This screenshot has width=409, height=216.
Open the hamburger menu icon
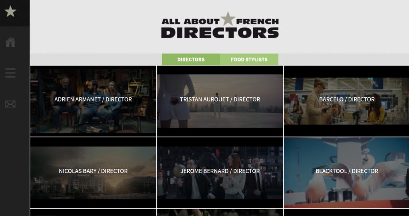pos(10,73)
